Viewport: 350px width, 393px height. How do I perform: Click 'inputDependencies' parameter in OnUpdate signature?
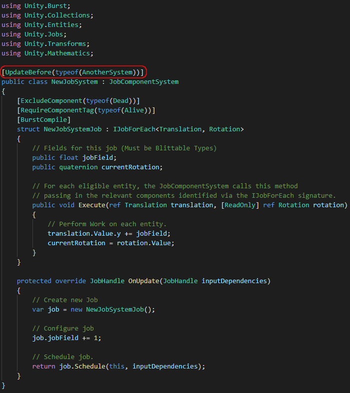tap(234, 281)
